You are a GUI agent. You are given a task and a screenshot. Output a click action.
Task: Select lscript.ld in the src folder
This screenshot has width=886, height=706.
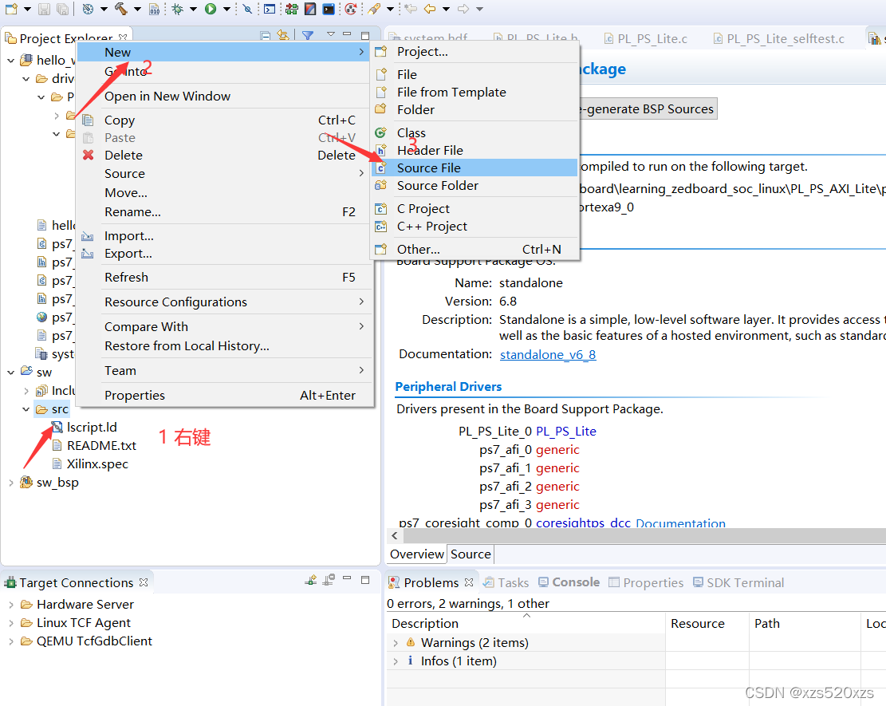[x=92, y=428]
